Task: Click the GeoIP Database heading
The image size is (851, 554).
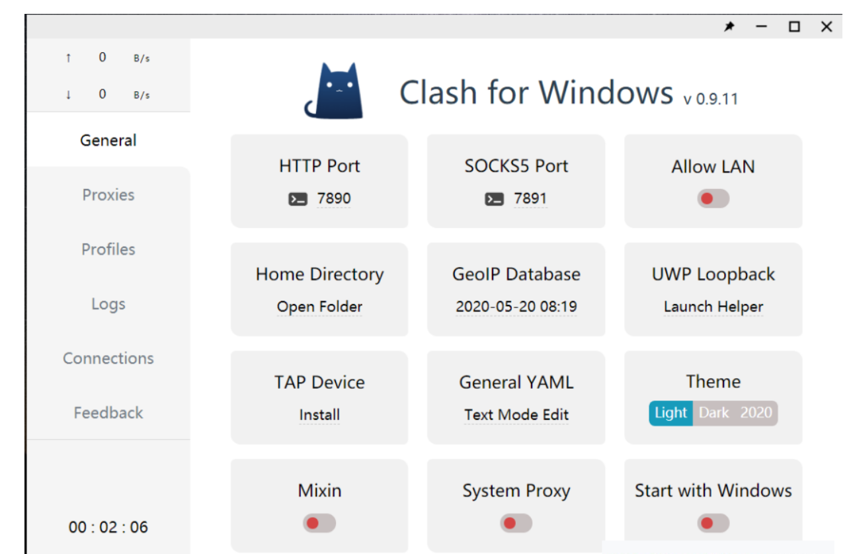Action: tap(516, 274)
